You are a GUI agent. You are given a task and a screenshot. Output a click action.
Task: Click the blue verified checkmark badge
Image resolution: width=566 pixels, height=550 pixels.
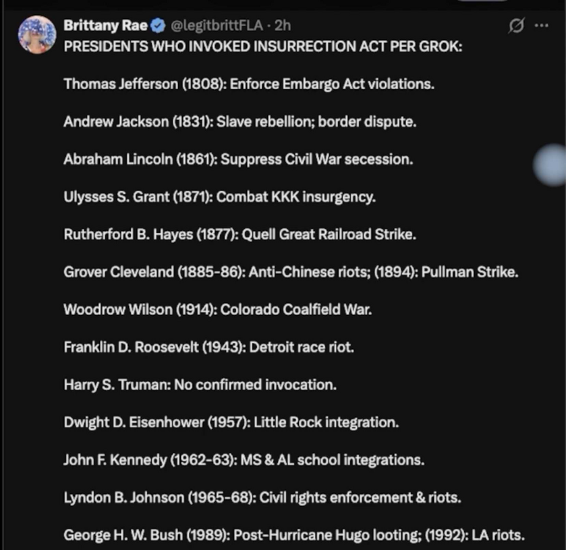(x=158, y=26)
